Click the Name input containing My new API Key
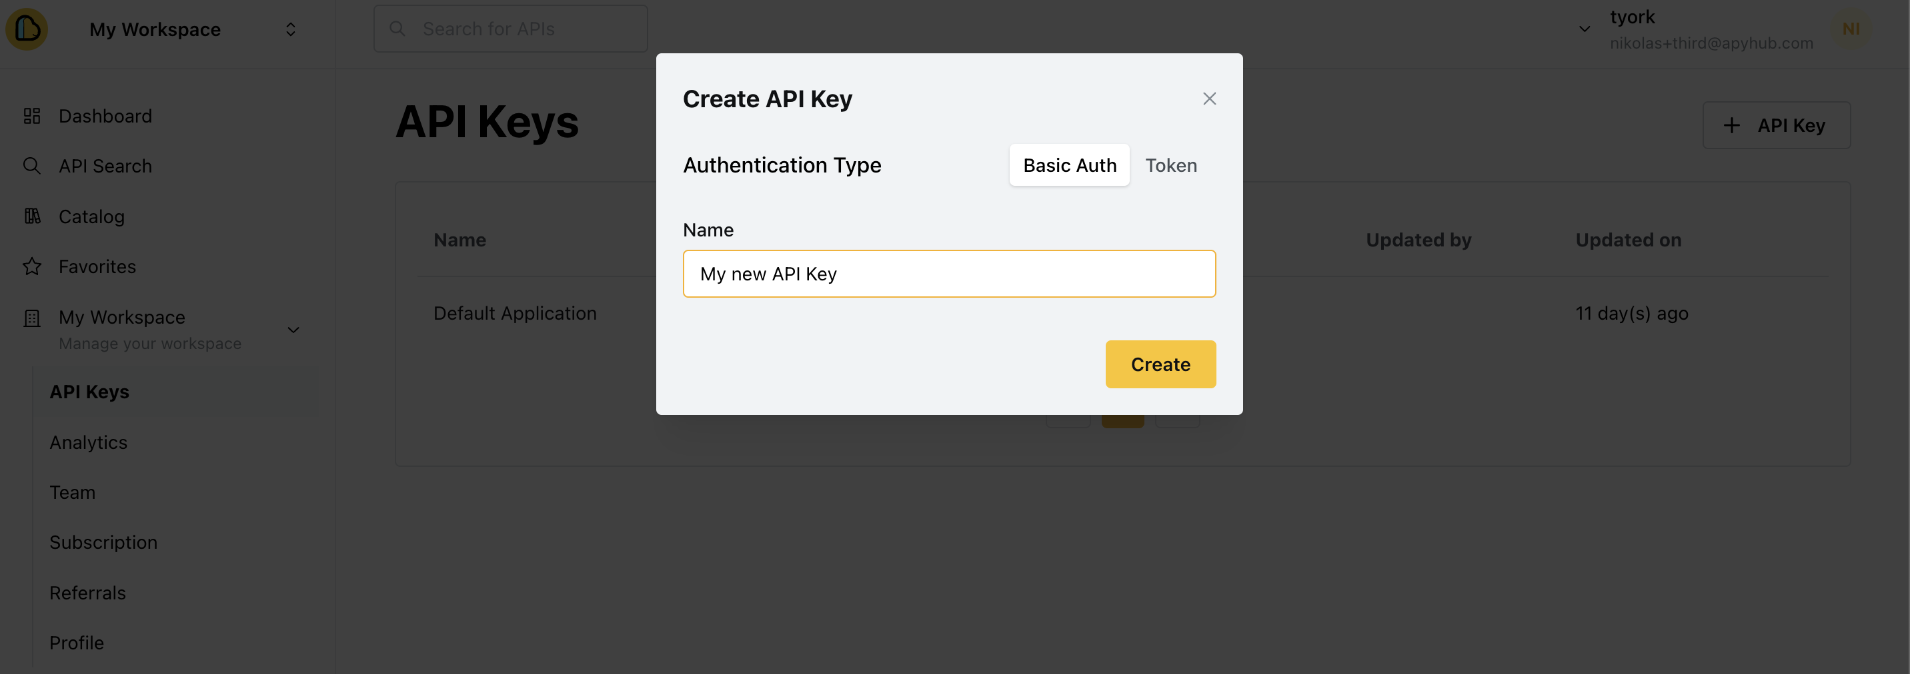Viewport: 1910px width, 674px height. pos(949,273)
